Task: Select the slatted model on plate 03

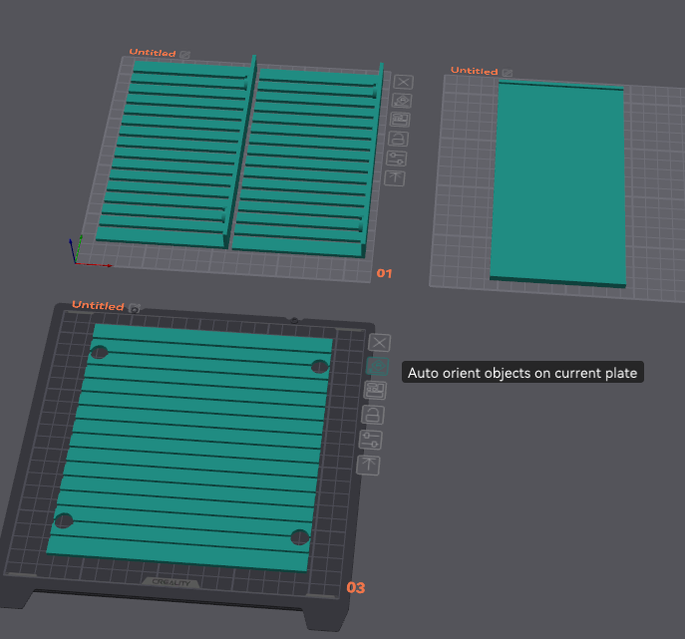Action: (190, 448)
